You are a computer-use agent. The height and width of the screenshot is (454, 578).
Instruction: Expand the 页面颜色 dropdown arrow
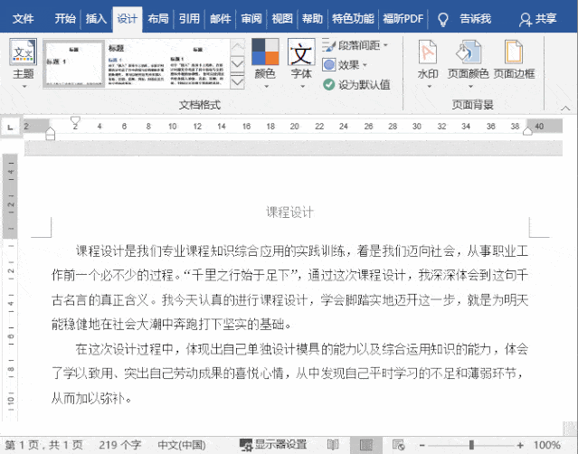coord(470,87)
